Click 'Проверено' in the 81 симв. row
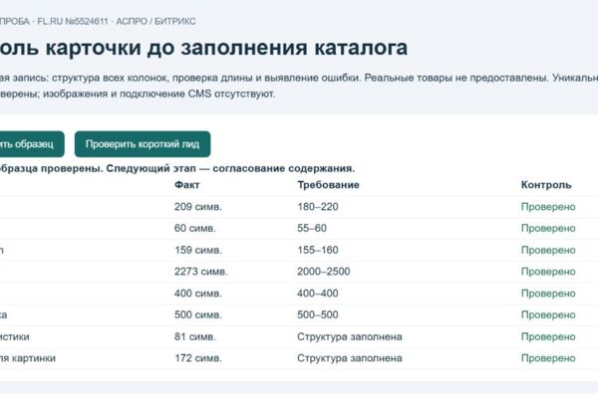This screenshot has height=398, width=598. (548, 337)
